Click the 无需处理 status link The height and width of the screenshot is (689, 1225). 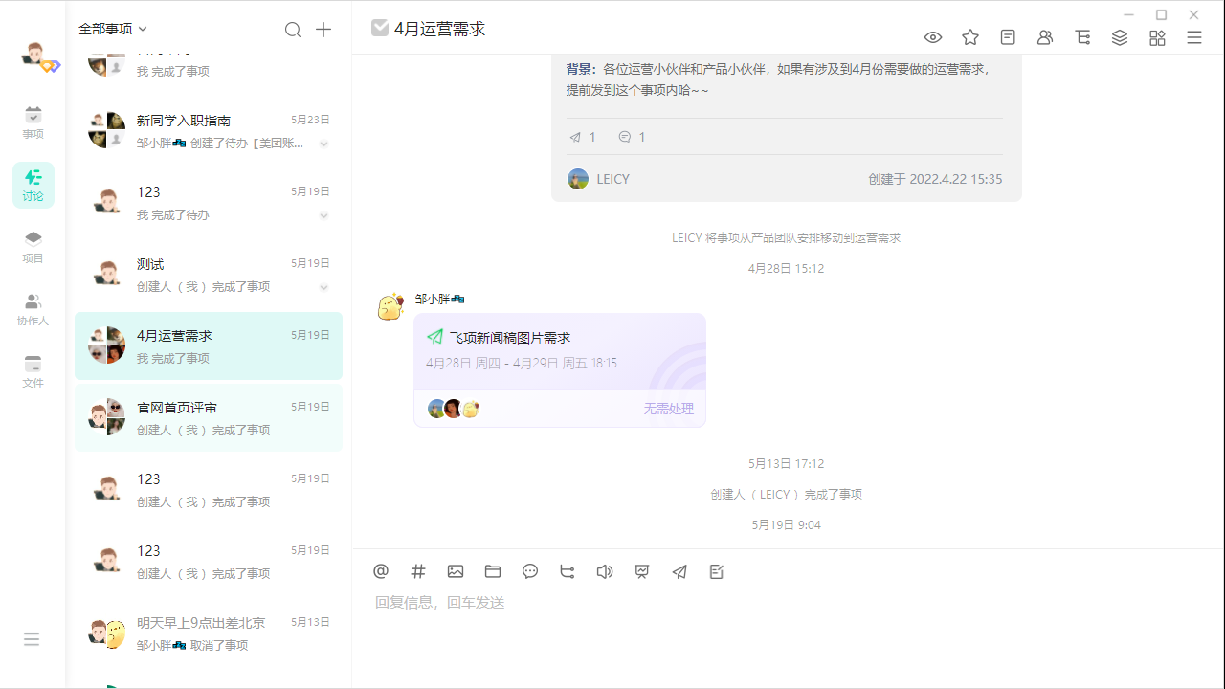click(x=668, y=409)
